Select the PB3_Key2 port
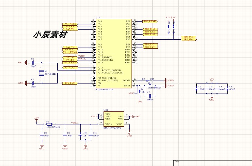 click(x=150, y=29)
